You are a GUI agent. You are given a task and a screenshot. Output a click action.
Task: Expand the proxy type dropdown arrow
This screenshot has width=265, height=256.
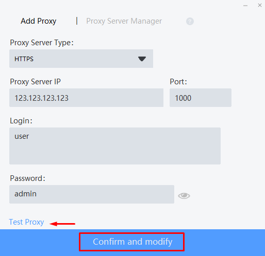(142, 59)
